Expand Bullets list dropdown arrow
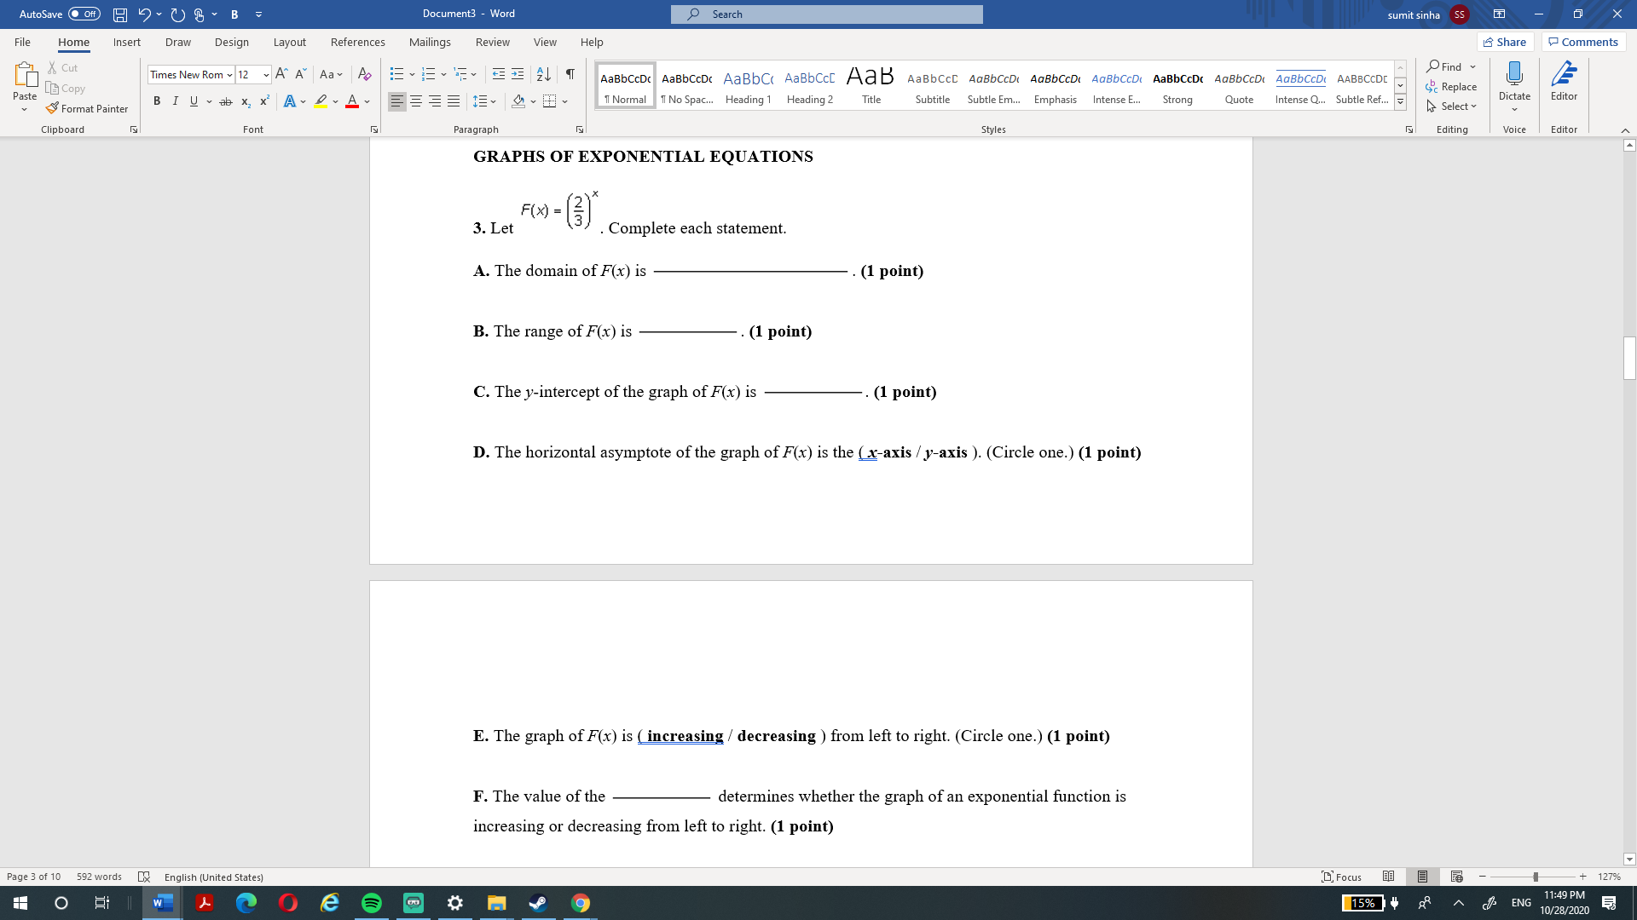This screenshot has height=920, width=1637. (x=412, y=74)
